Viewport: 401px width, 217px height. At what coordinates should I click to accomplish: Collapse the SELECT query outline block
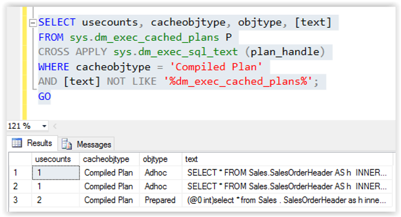(33, 23)
